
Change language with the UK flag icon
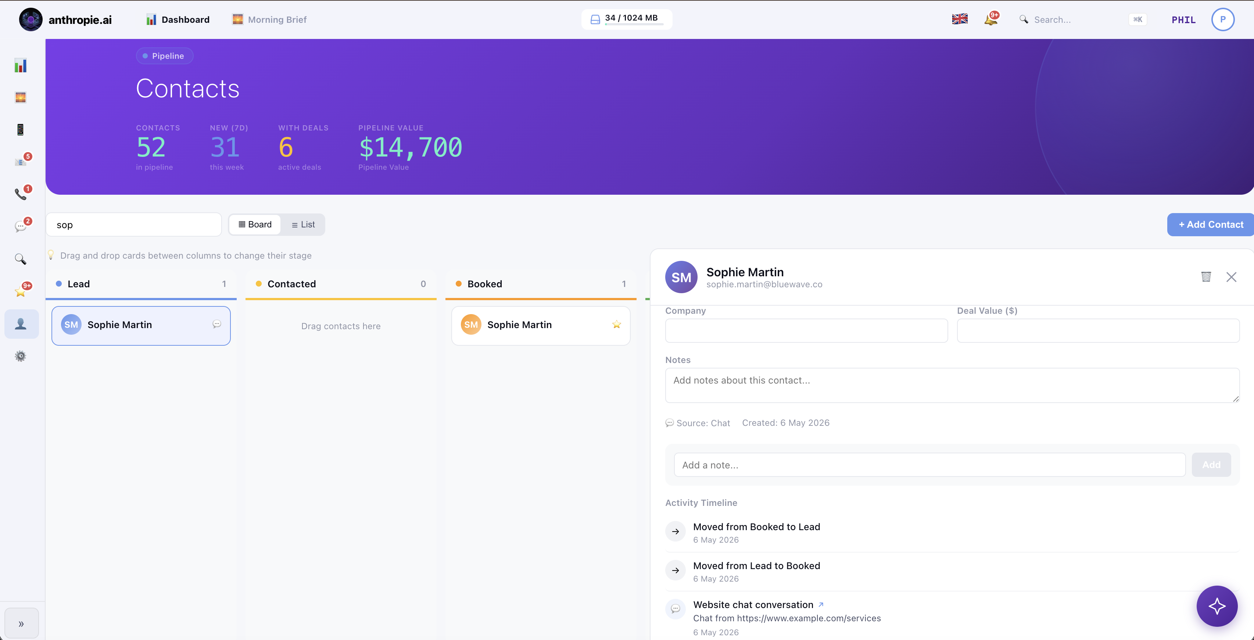click(x=960, y=19)
